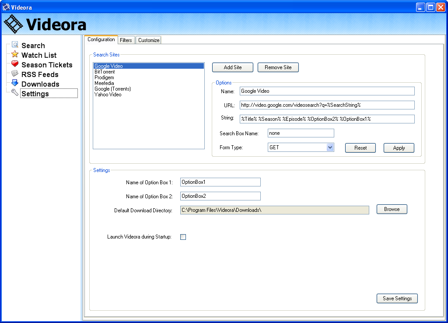Click the Search magnifier icon in sidebar
Viewport: 448px width, 323px height.
click(15, 45)
